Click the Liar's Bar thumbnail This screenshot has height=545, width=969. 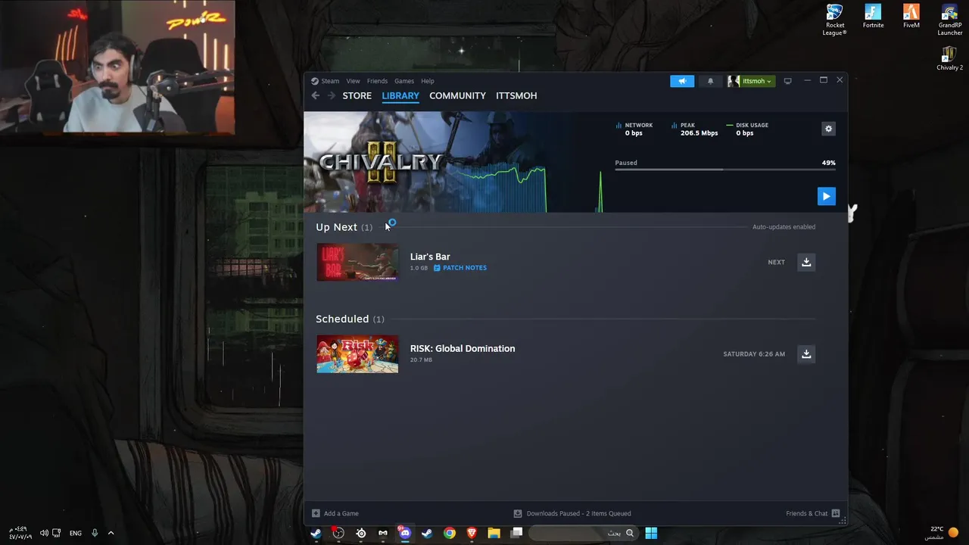tap(357, 262)
